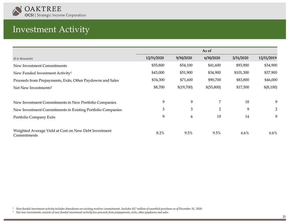Click the $55,800 value cell

coord(158,66)
